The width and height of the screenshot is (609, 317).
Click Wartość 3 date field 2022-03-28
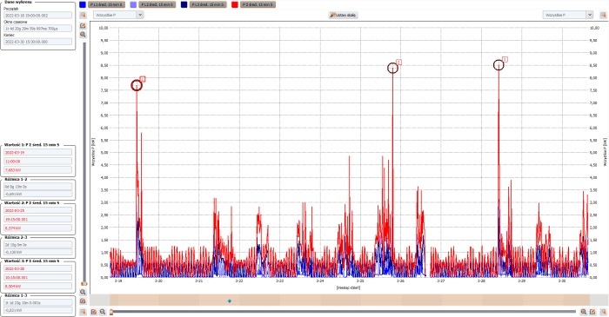pyautogui.click(x=37, y=268)
